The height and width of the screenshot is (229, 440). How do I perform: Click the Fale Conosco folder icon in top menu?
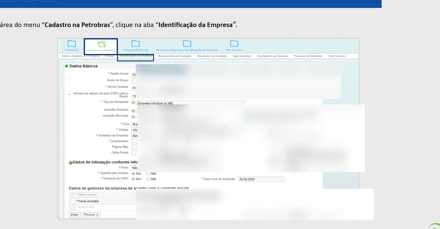coord(234,44)
